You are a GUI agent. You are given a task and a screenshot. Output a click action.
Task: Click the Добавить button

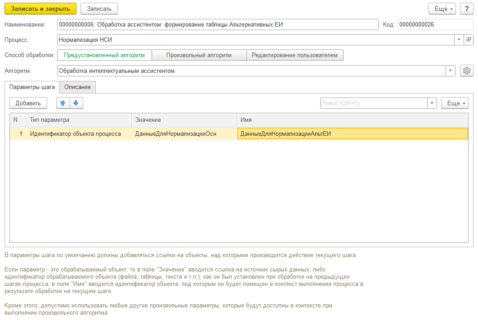pos(29,103)
